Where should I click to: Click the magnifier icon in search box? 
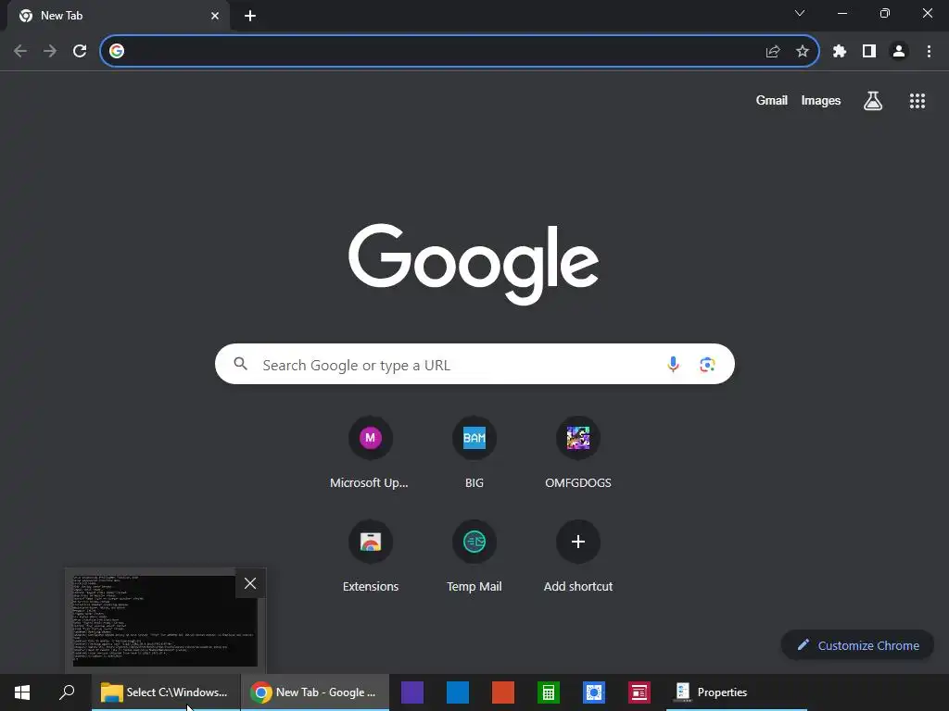coord(241,364)
